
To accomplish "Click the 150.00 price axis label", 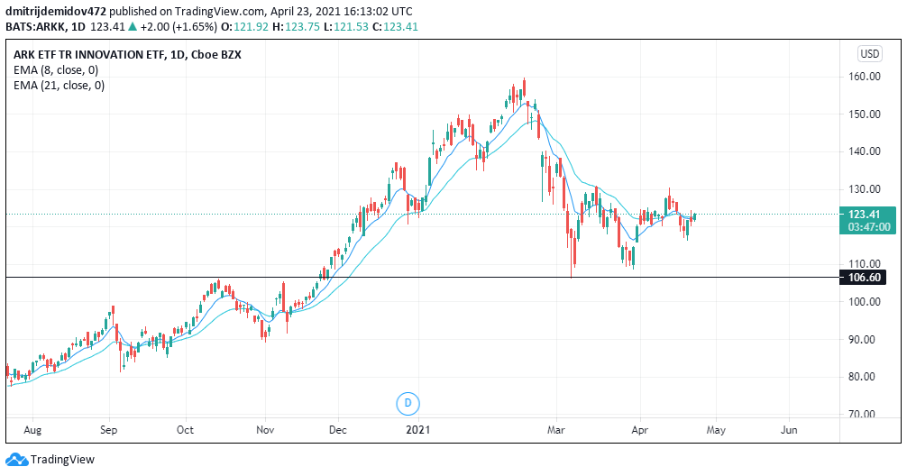I will [865, 114].
